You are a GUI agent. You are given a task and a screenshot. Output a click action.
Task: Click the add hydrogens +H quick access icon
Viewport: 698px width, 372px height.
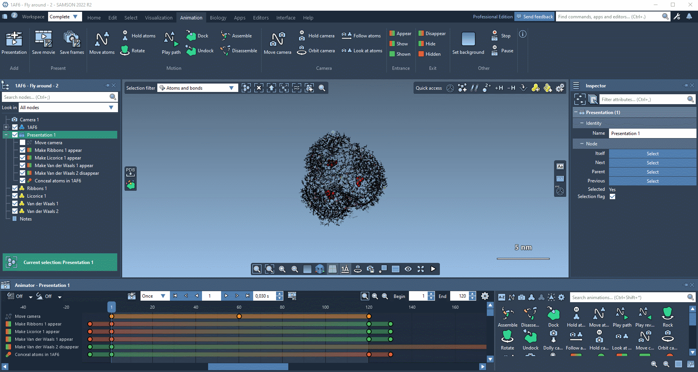499,88
